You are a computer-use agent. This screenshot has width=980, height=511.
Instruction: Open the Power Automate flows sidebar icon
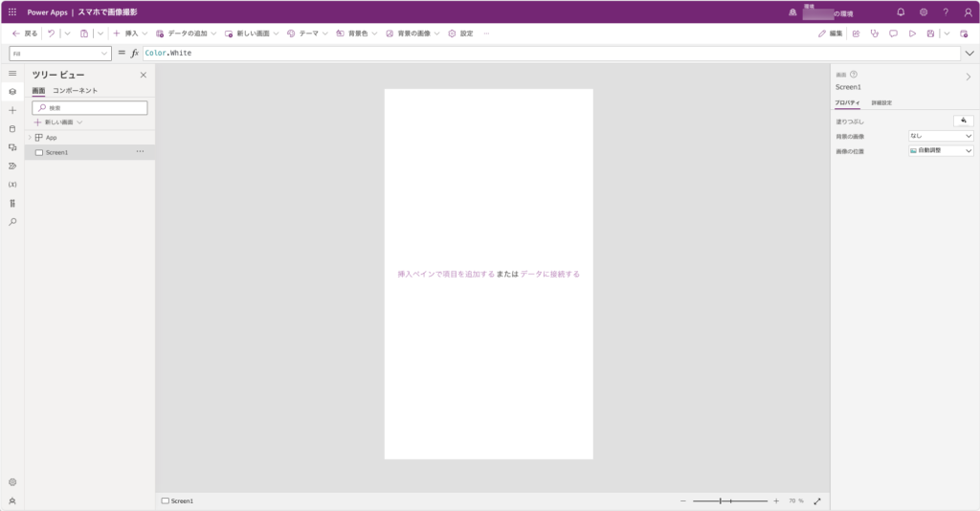click(x=12, y=166)
